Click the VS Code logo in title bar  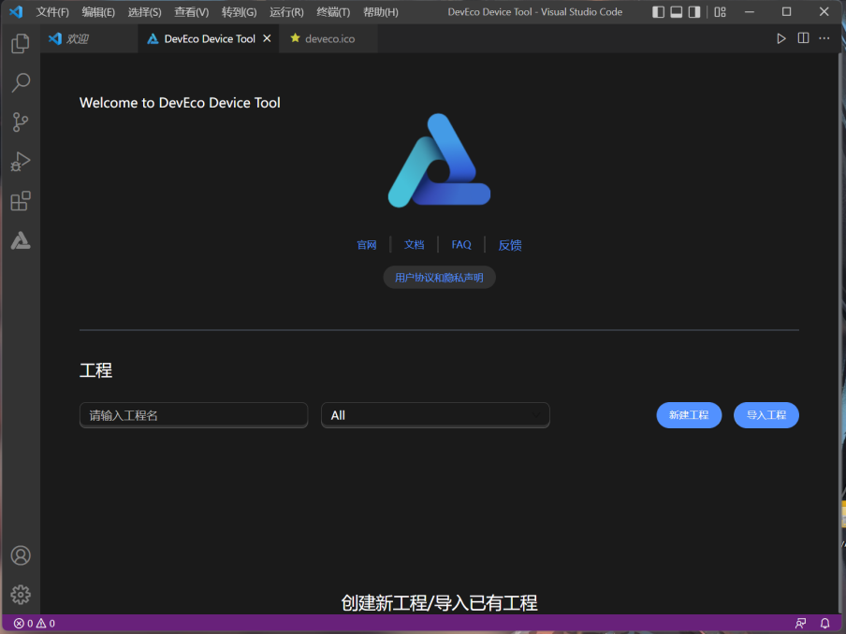[x=16, y=12]
